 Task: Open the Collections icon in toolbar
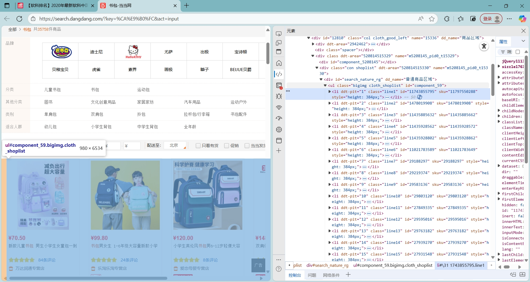tap(473, 19)
